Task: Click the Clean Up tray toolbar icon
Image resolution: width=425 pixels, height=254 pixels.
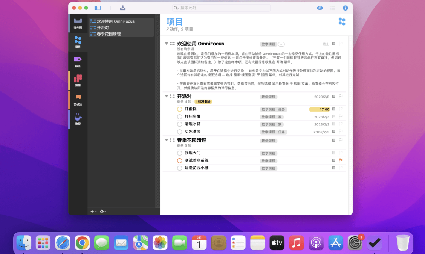Action: (123, 8)
